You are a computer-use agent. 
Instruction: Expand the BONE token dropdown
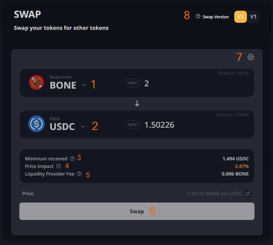84,85
